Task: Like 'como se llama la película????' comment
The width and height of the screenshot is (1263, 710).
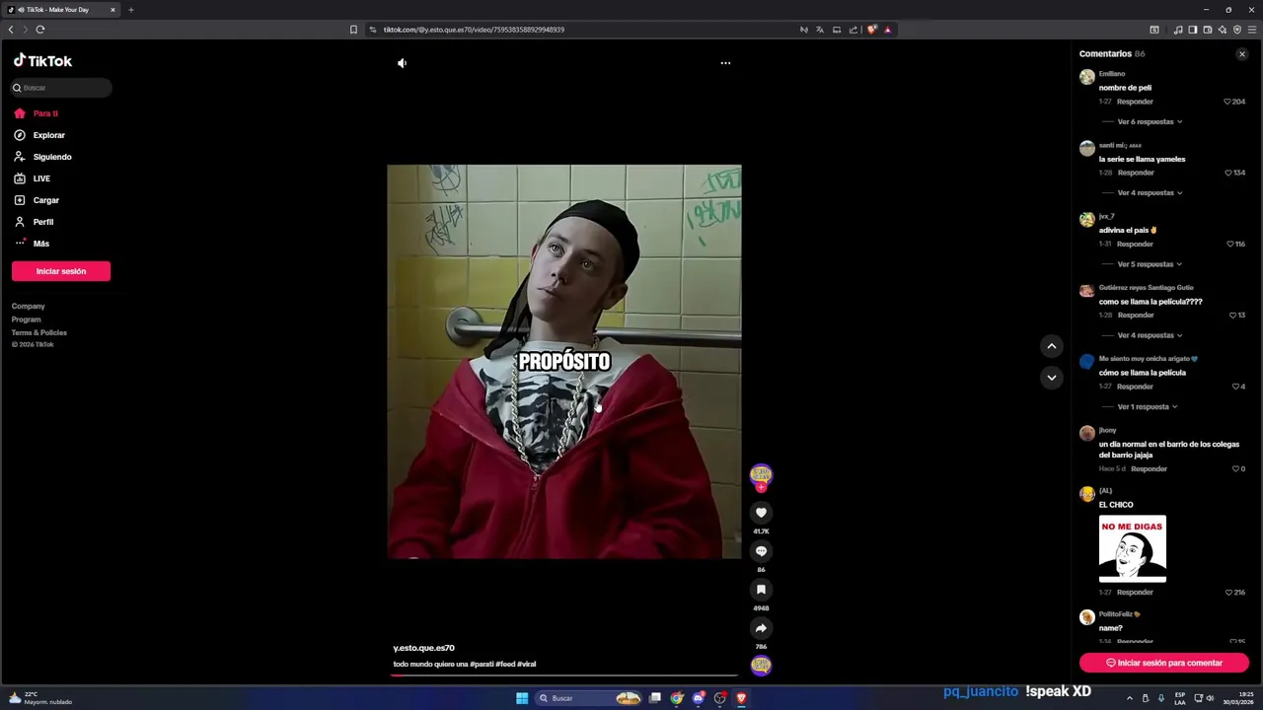Action: tap(1232, 316)
